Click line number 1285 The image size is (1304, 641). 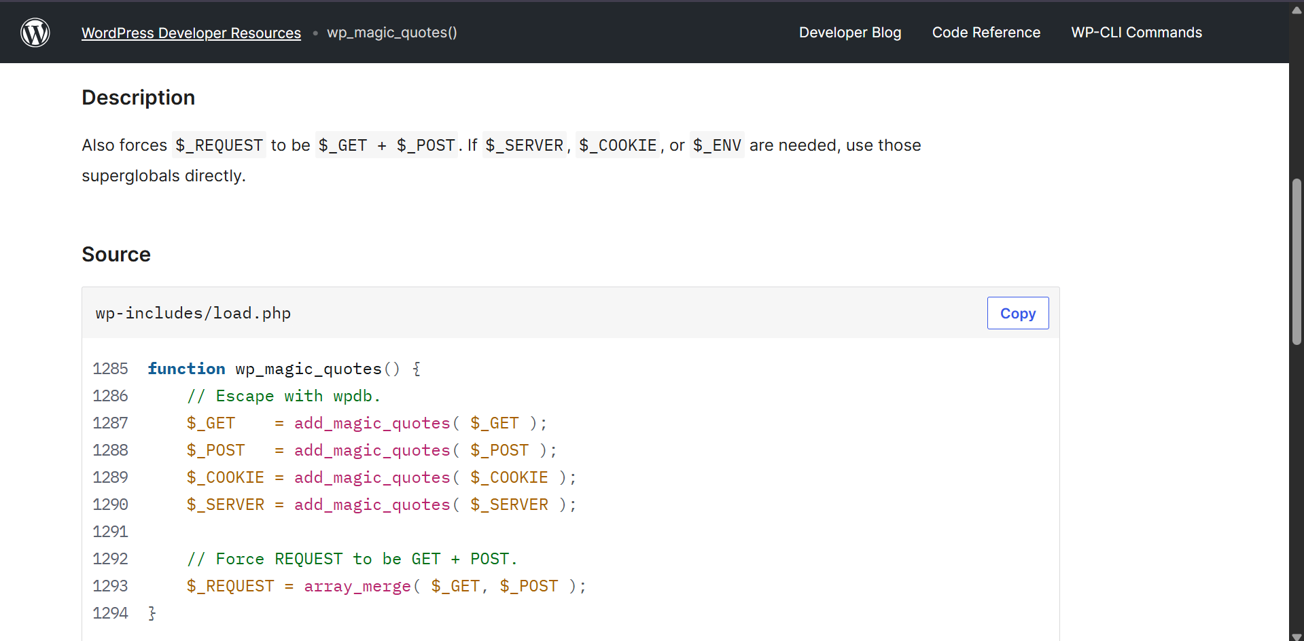(x=110, y=369)
